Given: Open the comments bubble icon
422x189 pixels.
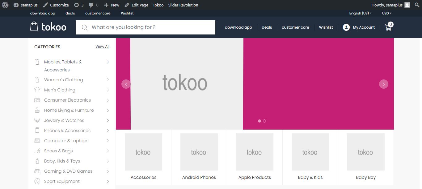Looking at the screenshot, I should [x=91, y=5].
